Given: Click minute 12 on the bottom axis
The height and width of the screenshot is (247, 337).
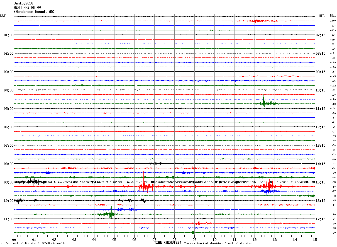Looking at the screenshot, I should click(x=255, y=239).
